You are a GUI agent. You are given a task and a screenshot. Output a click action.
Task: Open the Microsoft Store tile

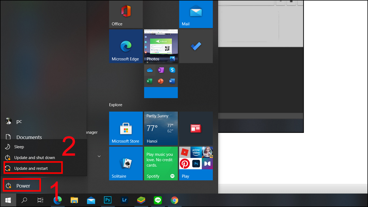[x=126, y=128]
